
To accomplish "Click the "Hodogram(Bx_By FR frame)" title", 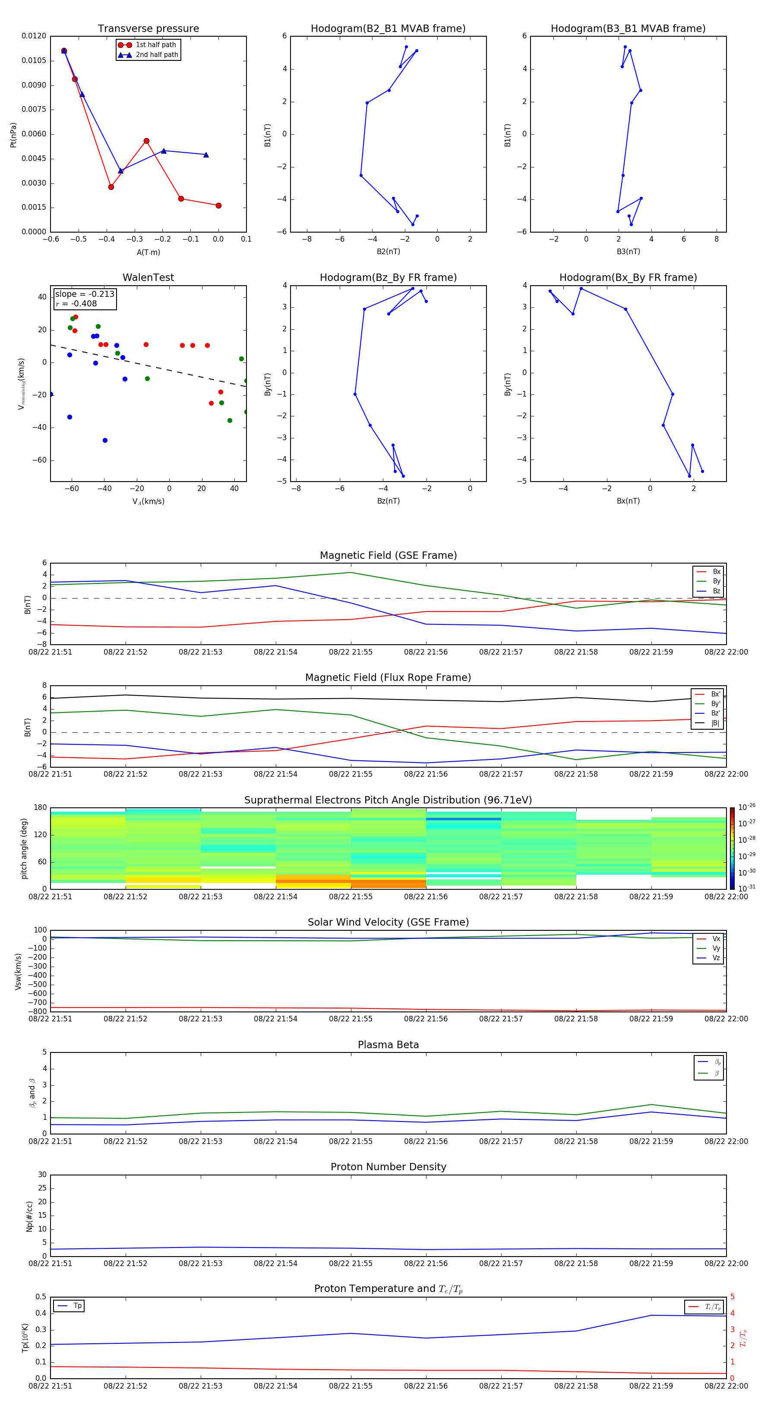I will (x=628, y=277).
